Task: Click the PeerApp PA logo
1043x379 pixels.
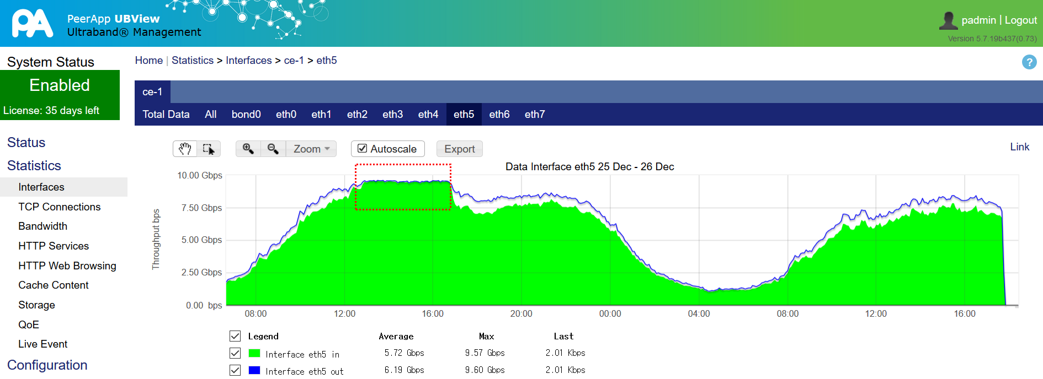Action: [33, 23]
